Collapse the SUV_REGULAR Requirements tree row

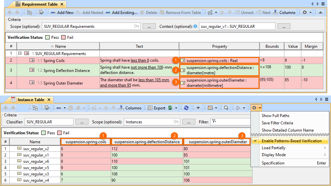click(x=20, y=53)
